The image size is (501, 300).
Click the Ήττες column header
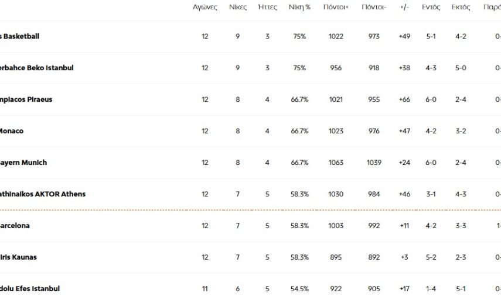(267, 8)
